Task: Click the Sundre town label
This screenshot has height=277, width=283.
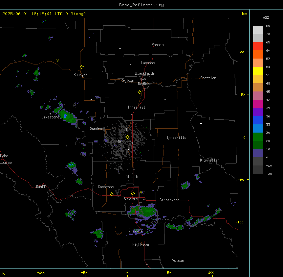Action: point(96,129)
